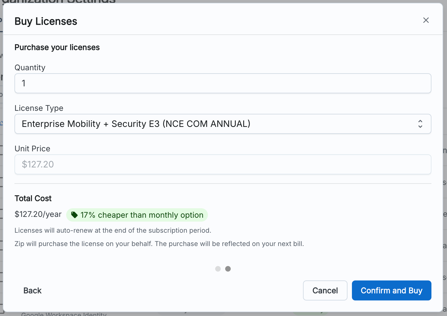Click the green price tag icon
This screenshot has height=316, width=447.
point(74,215)
